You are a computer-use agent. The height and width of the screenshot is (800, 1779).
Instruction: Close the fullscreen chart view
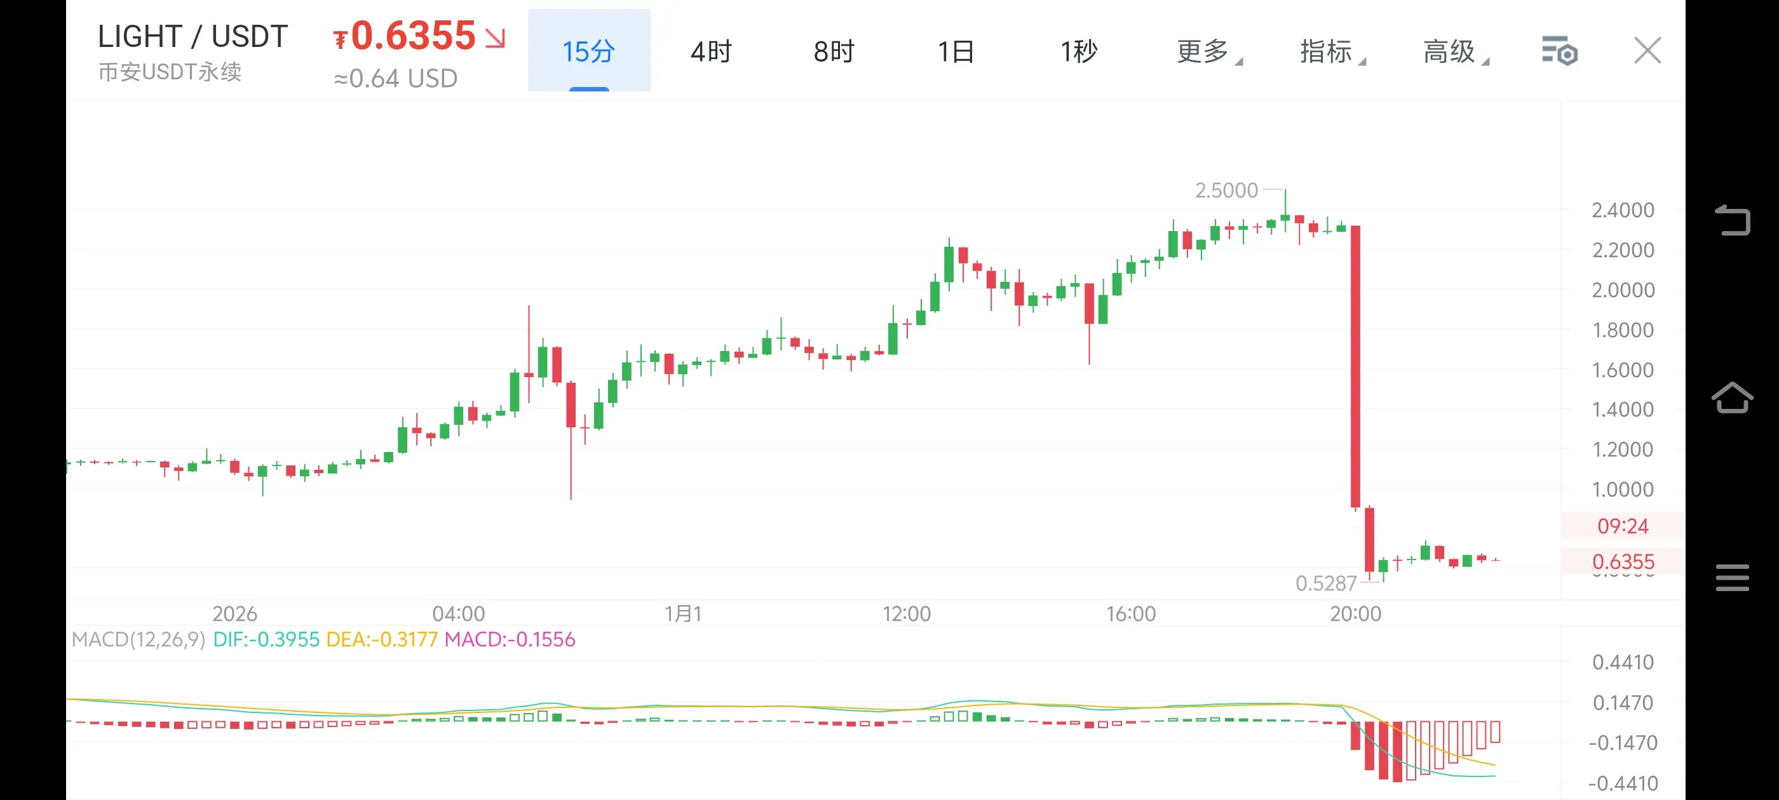pyautogui.click(x=1647, y=51)
